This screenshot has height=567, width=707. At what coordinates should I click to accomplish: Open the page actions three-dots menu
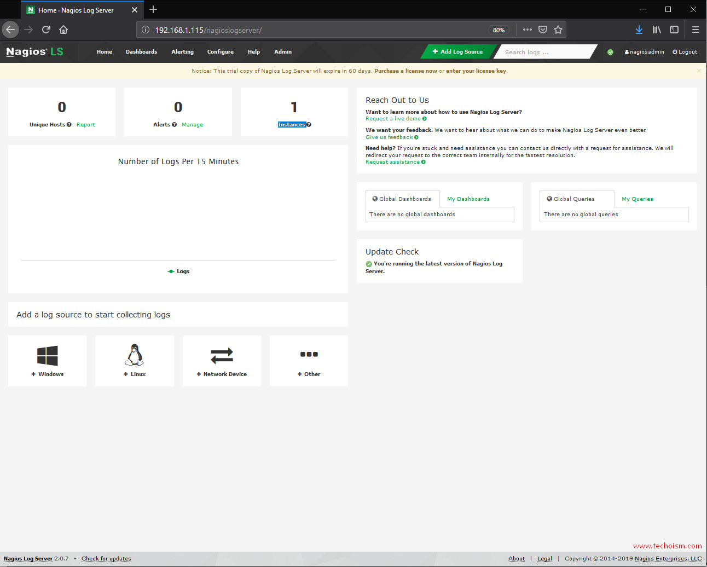click(527, 30)
